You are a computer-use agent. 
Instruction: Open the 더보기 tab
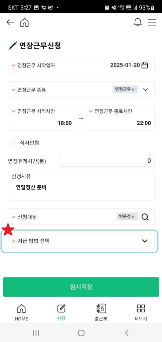point(141,312)
